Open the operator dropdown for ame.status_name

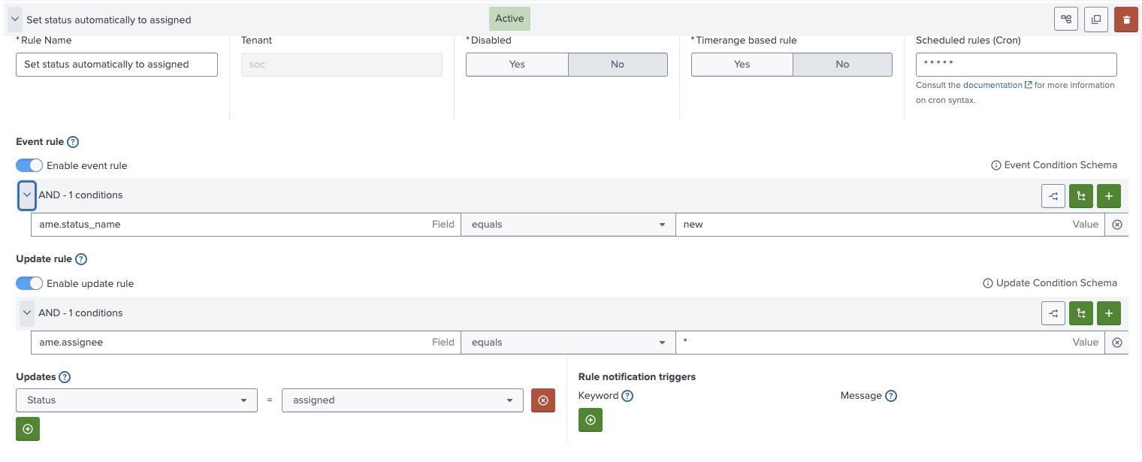[567, 225]
